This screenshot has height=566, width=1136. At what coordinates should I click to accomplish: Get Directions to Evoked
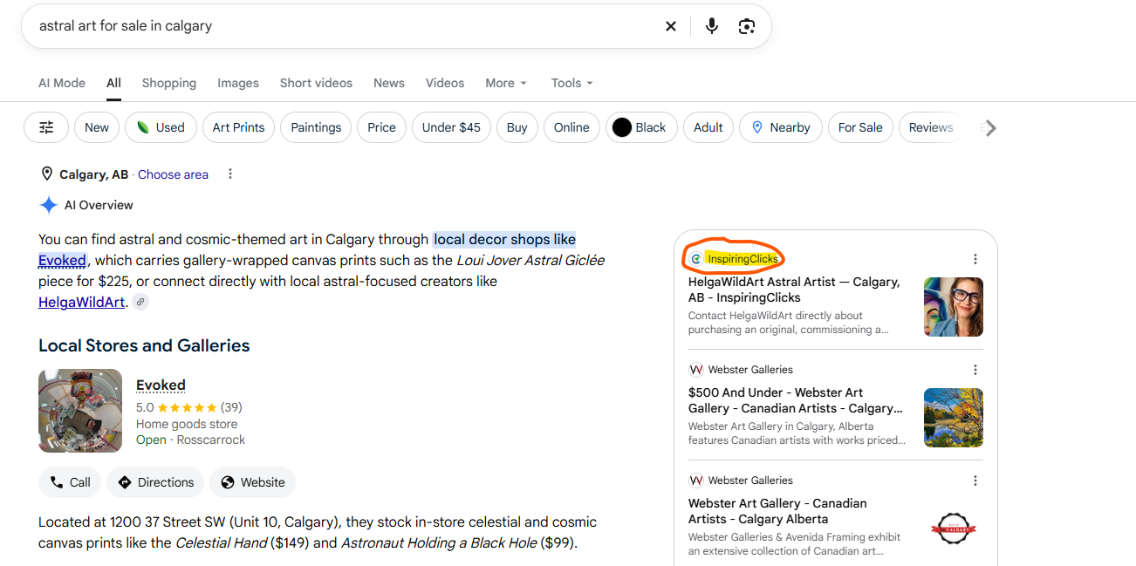[155, 482]
